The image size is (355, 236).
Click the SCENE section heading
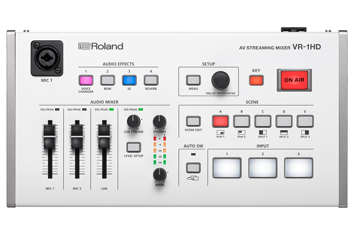[252, 102]
